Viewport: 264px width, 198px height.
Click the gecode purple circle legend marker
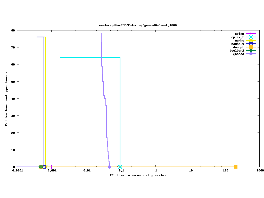click(x=251, y=54)
